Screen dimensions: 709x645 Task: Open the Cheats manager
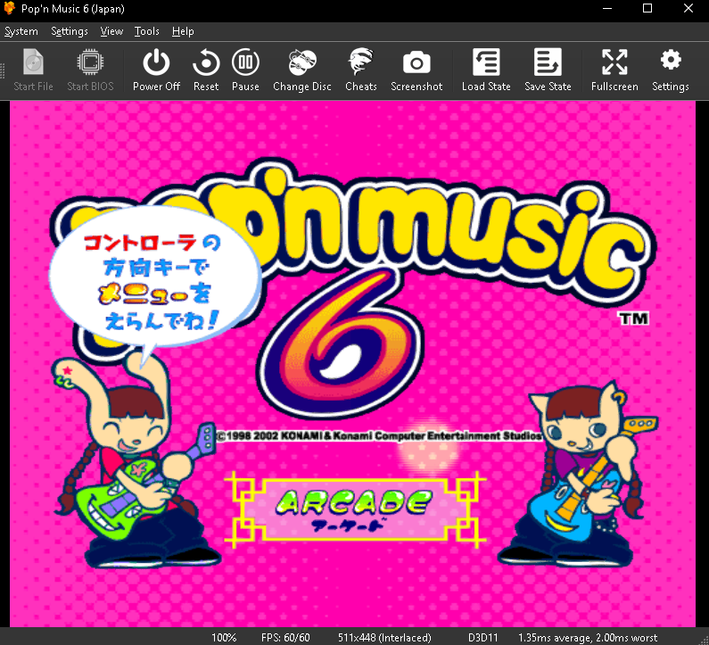click(361, 70)
